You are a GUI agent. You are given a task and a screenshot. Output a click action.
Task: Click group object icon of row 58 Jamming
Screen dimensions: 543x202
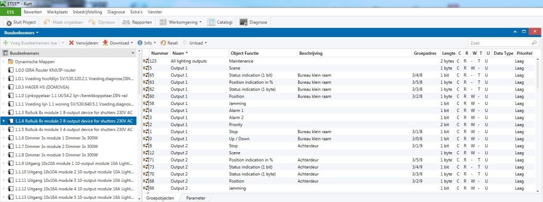[x=145, y=103]
